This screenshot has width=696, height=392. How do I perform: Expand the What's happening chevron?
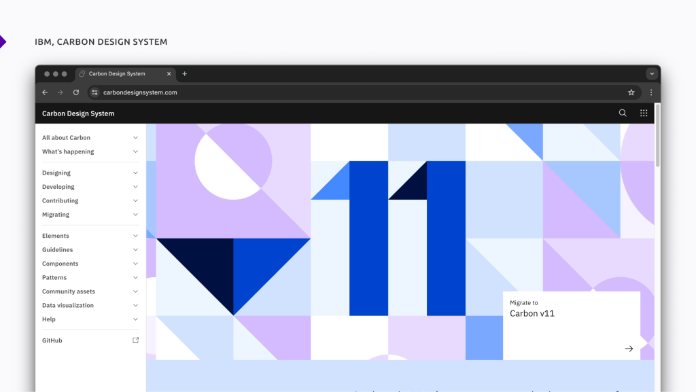click(x=135, y=152)
